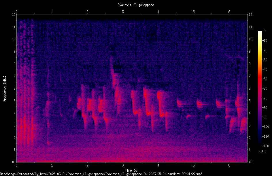Click the 6 second tick on top axis

229,12
